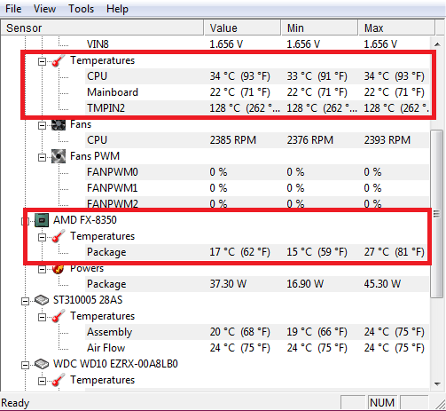This screenshot has height=411, width=446.
Task: Collapse Temperatures under WDC WD10 drive
Action: tap(42, 381)
